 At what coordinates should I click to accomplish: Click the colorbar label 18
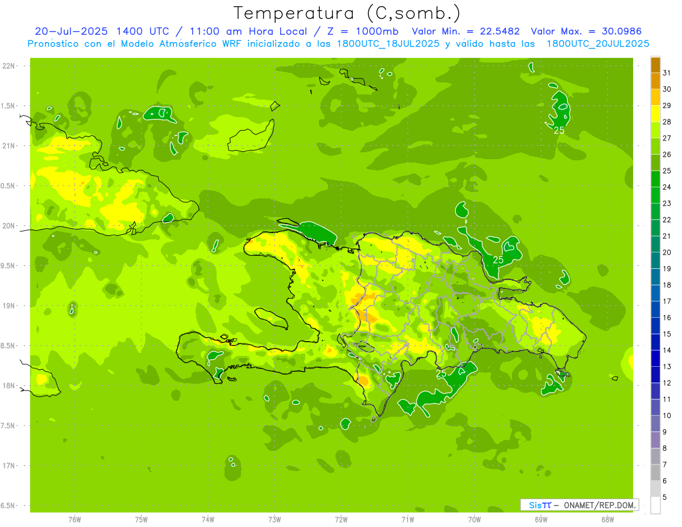click(667, 285)
